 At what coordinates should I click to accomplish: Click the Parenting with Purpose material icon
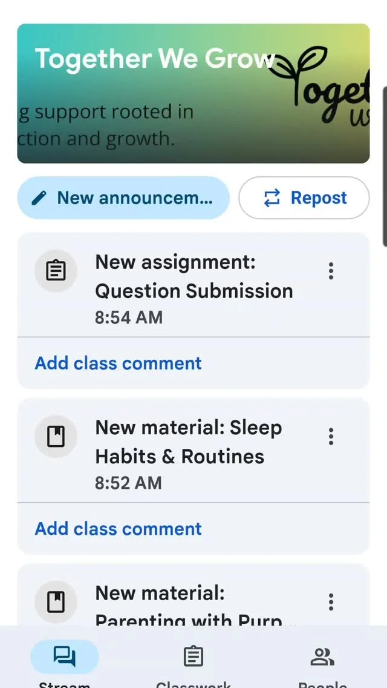(56, 602)
